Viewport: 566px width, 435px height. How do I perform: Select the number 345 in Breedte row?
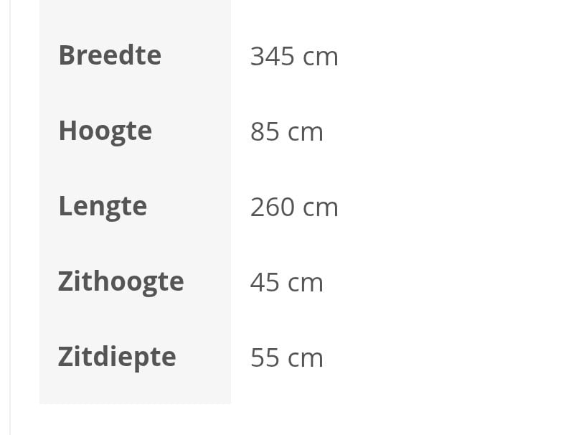(x=271, y=56)
